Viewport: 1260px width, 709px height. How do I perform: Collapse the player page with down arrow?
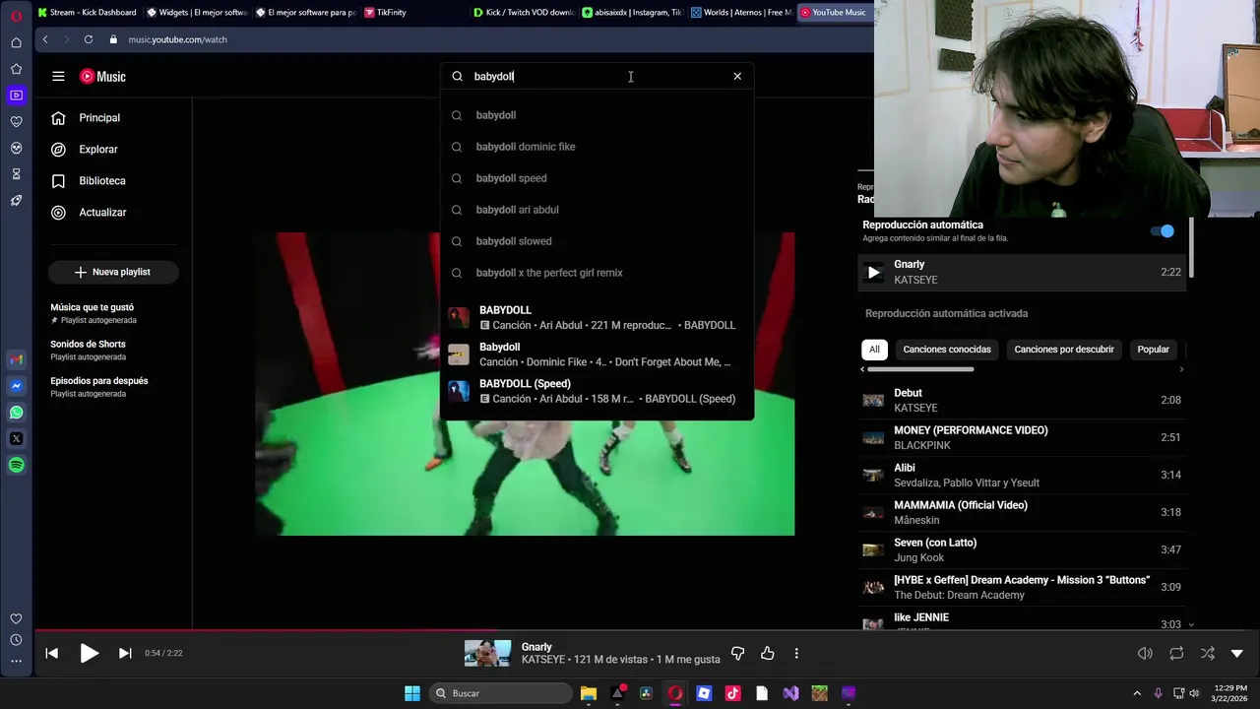click(1237, 653)
